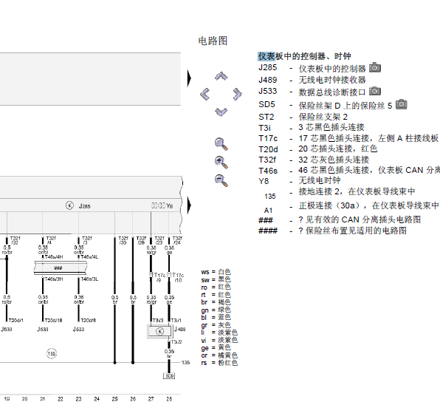Click the circled 135 ground connection marker

click(52, 353)
